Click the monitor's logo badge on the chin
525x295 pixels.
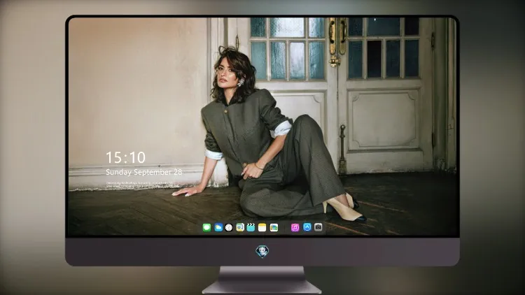[x=262, y=252]
